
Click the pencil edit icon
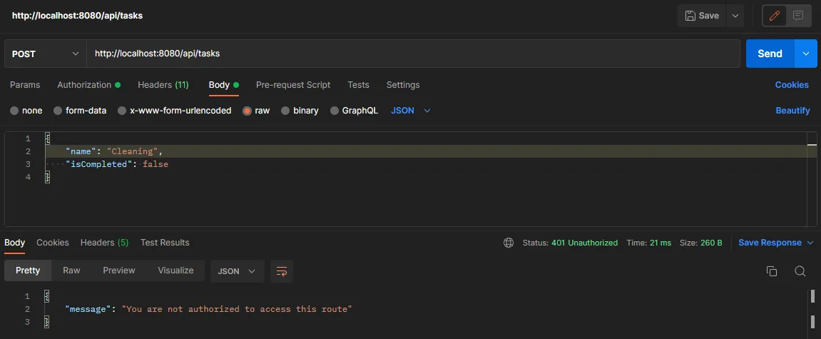click(x=775, y=16)
